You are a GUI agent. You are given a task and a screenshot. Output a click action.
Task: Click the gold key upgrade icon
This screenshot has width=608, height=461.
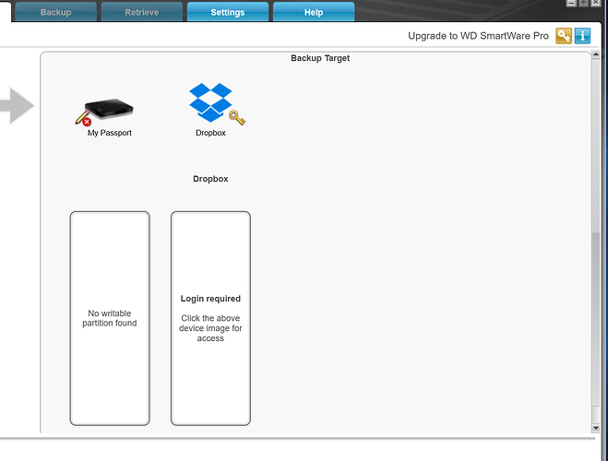click(564, 36)
